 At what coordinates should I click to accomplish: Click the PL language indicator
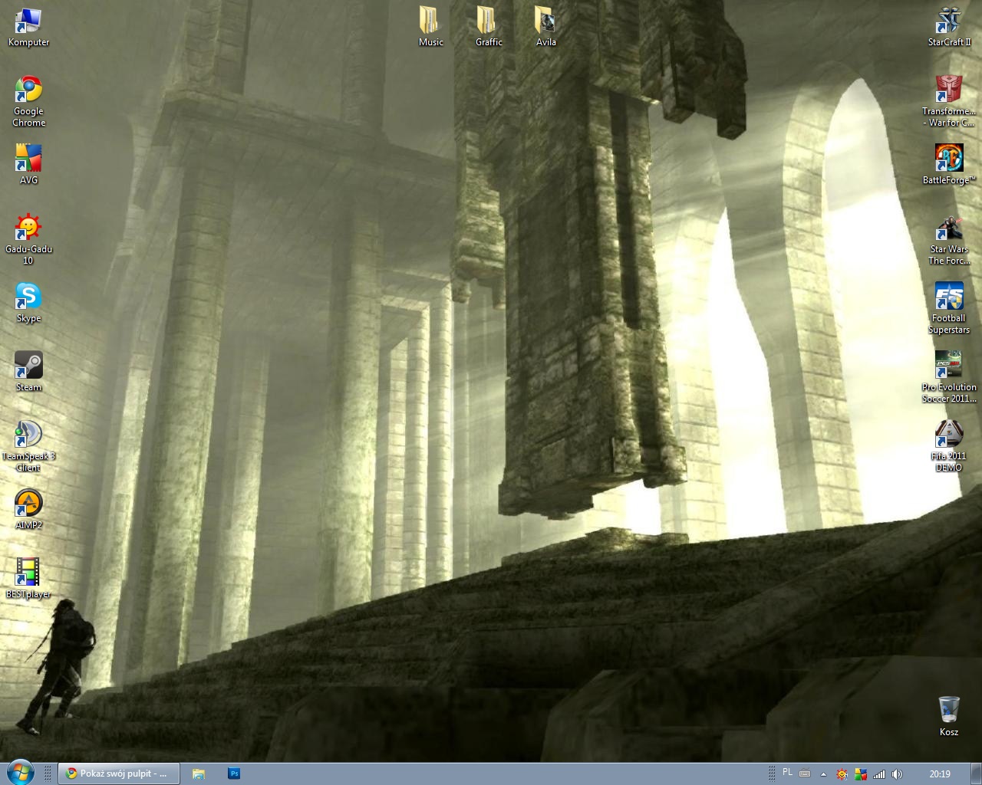pyautogui.click(x=787, y=773)
